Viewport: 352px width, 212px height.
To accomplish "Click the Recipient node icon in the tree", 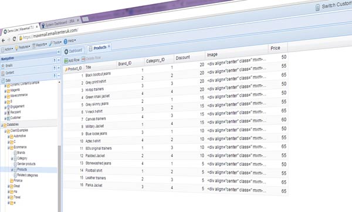I will (x=9, y=112).
